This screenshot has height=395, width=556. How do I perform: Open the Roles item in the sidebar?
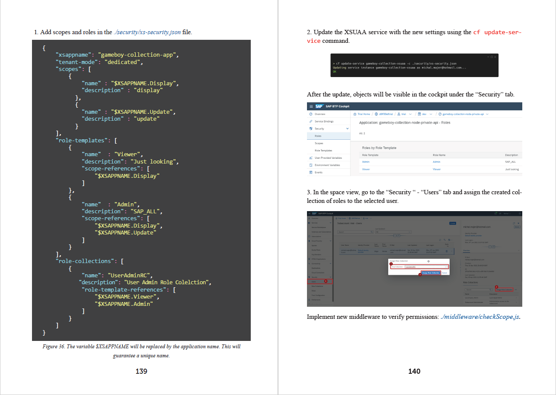coord(318,136)
